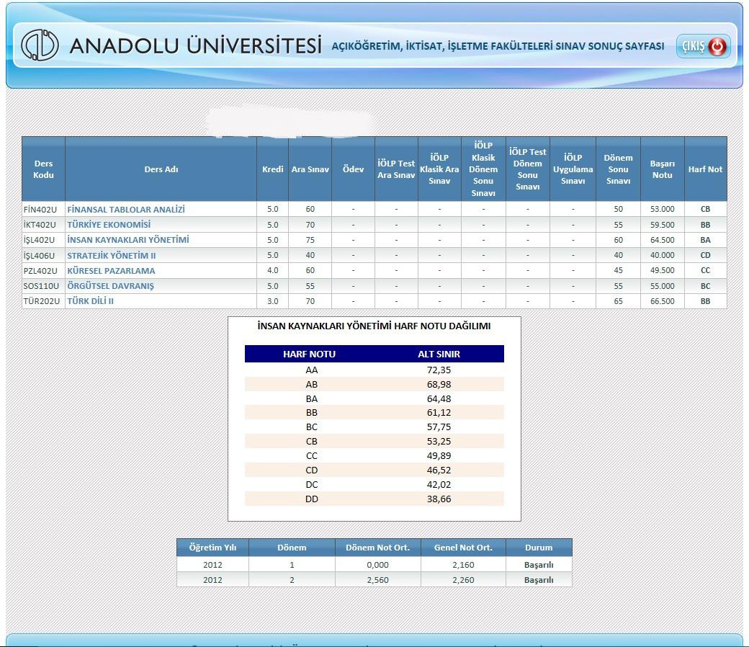Click the AB lower limit 68,98

coord(439,384)
